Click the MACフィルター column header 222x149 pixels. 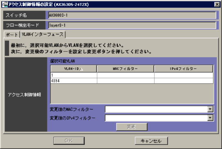(125, 69)
